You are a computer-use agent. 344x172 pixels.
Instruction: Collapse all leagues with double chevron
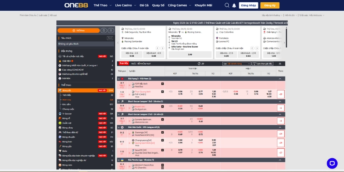(280, 64)
